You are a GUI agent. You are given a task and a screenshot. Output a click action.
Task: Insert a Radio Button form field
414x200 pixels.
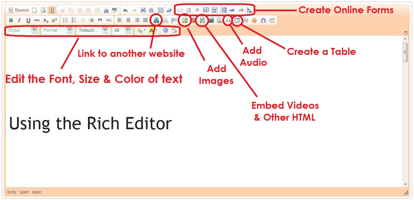coord(197,10)
